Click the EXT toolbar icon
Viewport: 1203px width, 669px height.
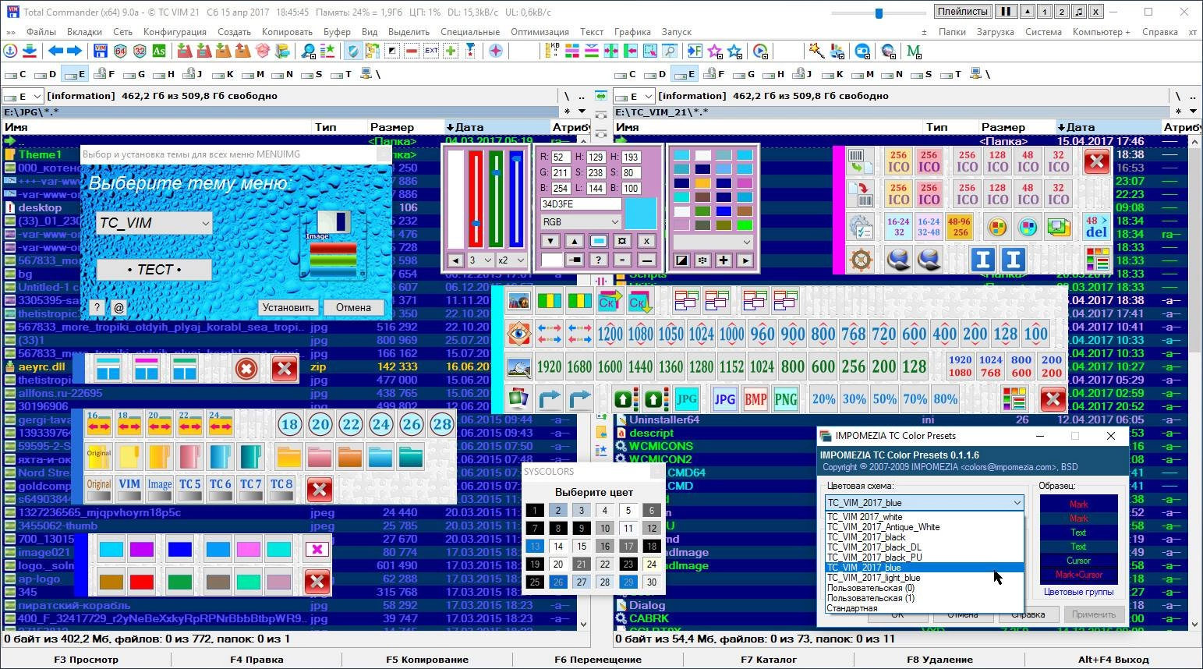click(431, 51)
